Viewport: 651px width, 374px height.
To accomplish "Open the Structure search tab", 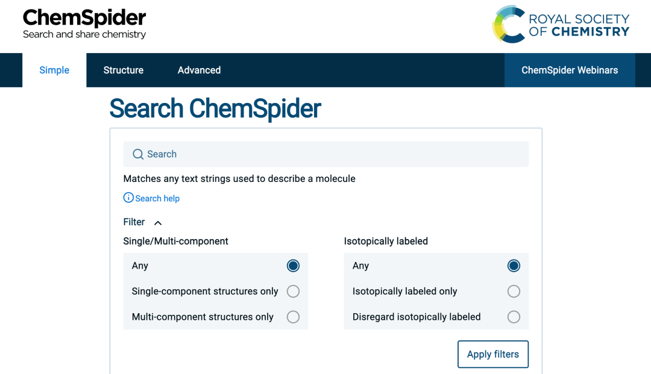I will coord(124,70).
